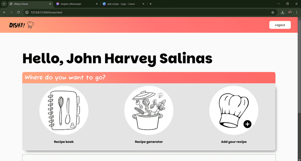Open a new browser tab

point(150,4)
